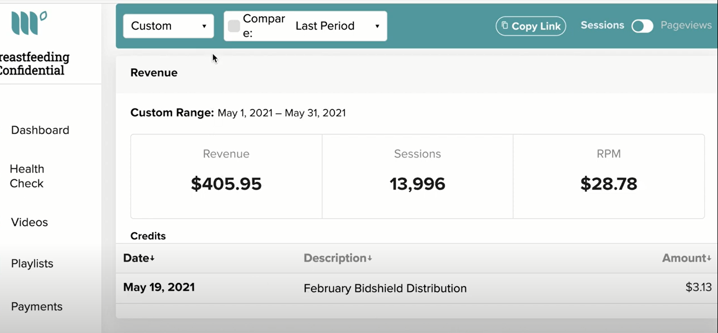
Task: Click the Breastfeeding Confidential site name
Action: coord(35,64)
